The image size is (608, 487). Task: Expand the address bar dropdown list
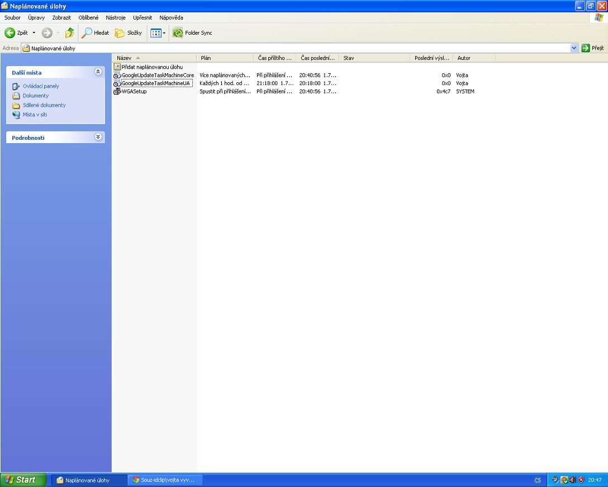(574, 48)
